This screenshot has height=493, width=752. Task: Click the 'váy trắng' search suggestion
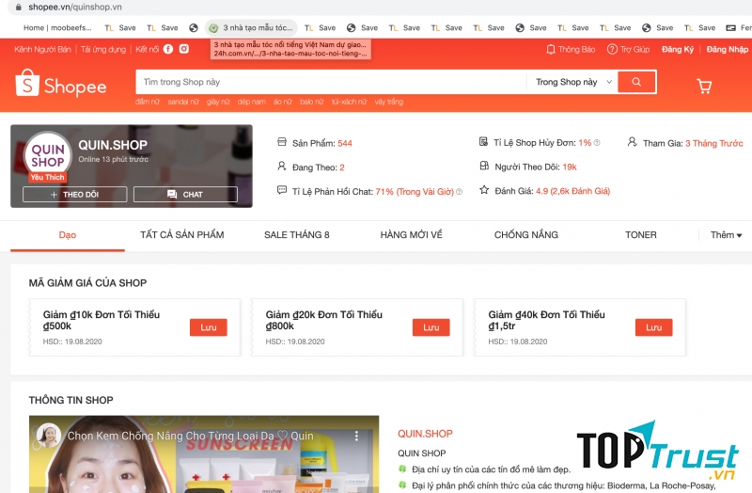tap(389, 102)
